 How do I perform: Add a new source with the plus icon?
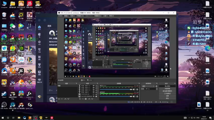coord(80,99)
